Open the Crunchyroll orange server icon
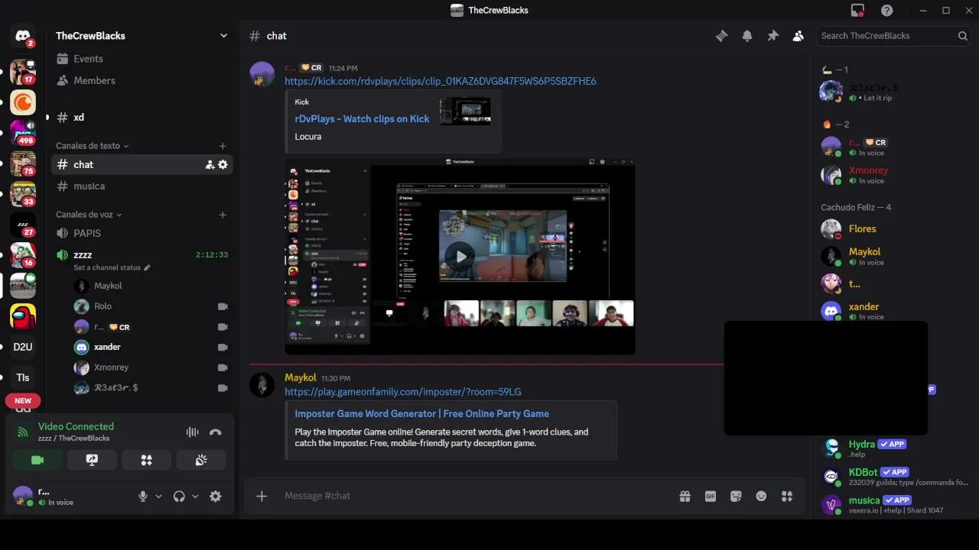 (x=23, y=102)
